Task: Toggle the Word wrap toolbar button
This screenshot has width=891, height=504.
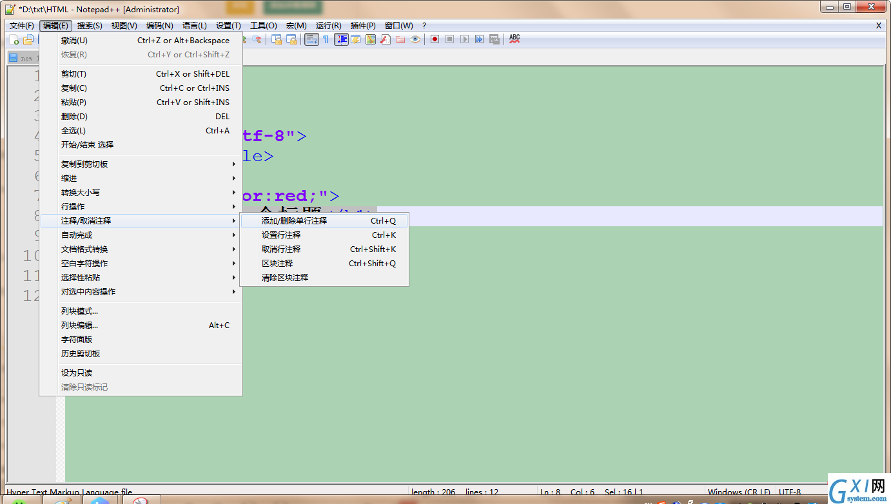Action: [x=311, y=39]
